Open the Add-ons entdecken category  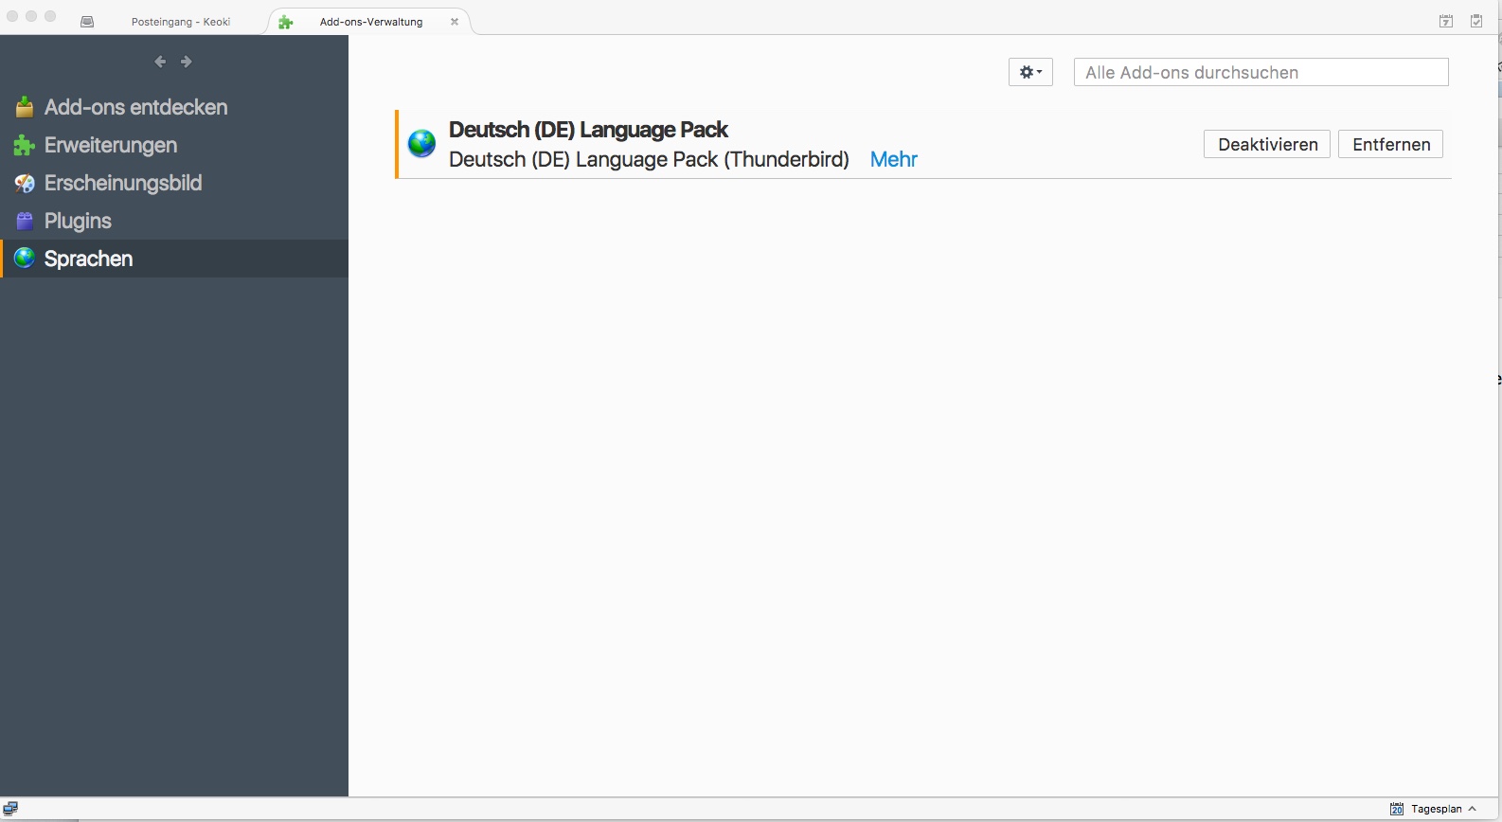tap(174, 107)
